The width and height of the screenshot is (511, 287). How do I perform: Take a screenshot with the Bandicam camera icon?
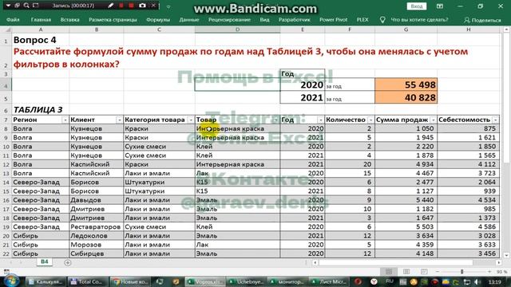click(x=142, y=6)
